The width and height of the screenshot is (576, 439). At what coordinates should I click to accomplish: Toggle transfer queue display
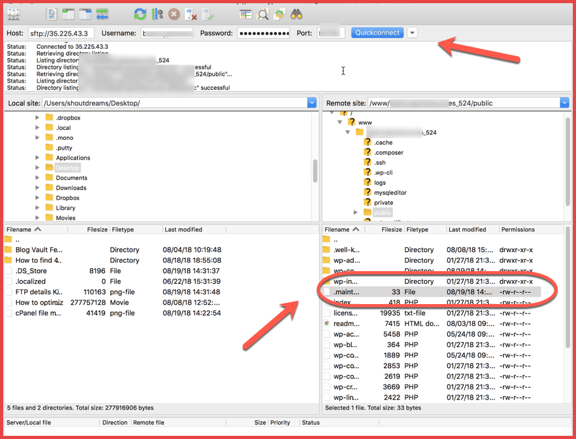102,14
